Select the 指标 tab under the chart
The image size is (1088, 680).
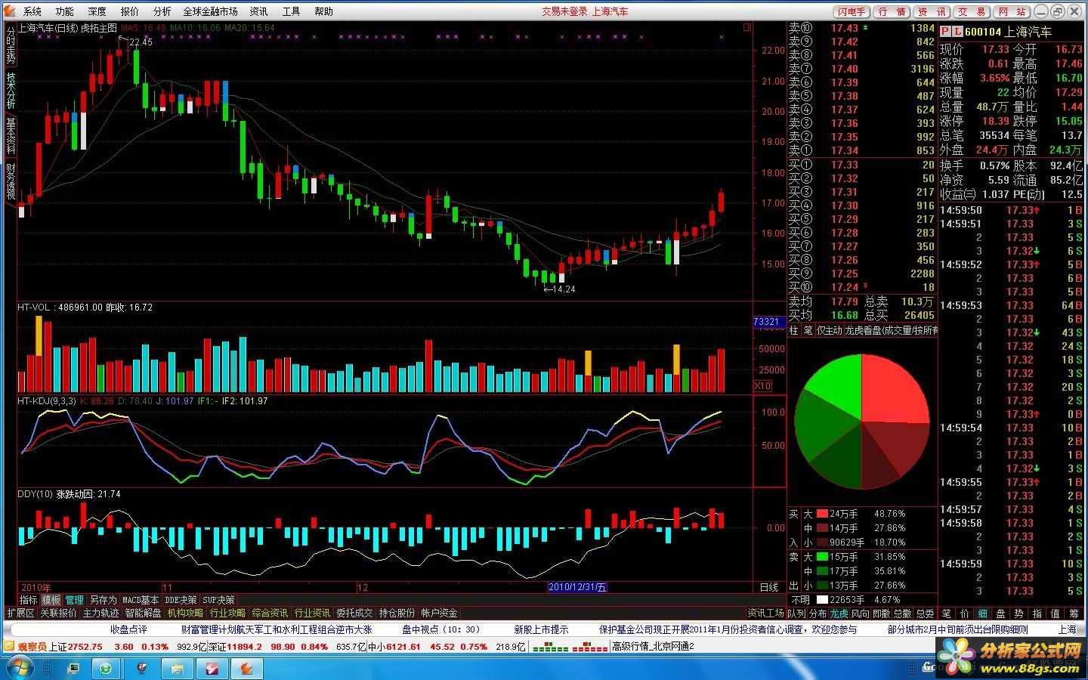[x=28, y=600]
